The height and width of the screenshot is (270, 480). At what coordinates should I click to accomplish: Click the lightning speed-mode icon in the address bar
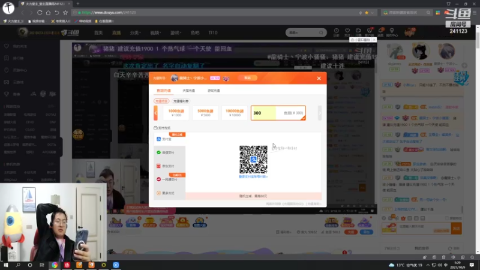pyautogui.click(x=361, y=13)
